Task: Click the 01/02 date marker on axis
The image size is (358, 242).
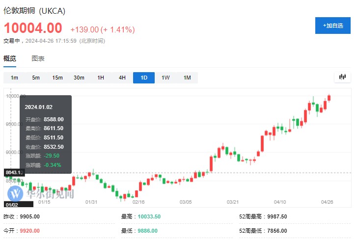Action: [12, 204]
